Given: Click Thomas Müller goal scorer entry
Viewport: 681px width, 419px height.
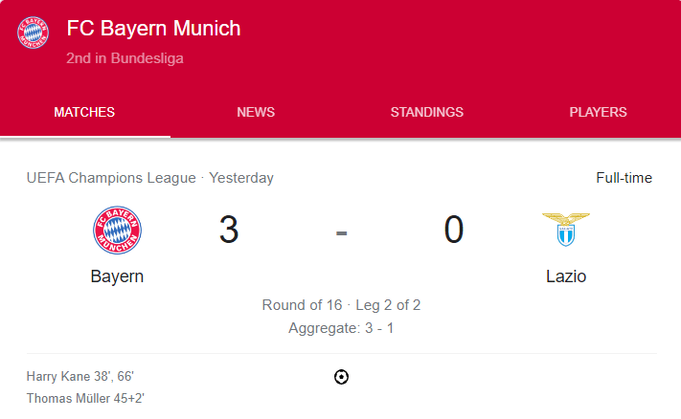Looking at the screenshot, I should pyautogui.click(x=85, y=399).
